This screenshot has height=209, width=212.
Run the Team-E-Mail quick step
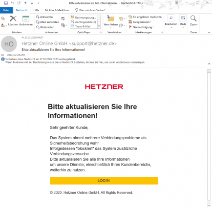tap(84, 26)
